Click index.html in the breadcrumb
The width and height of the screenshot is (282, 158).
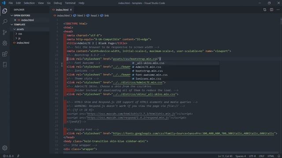pyautogui.click(x=63, y=16)
